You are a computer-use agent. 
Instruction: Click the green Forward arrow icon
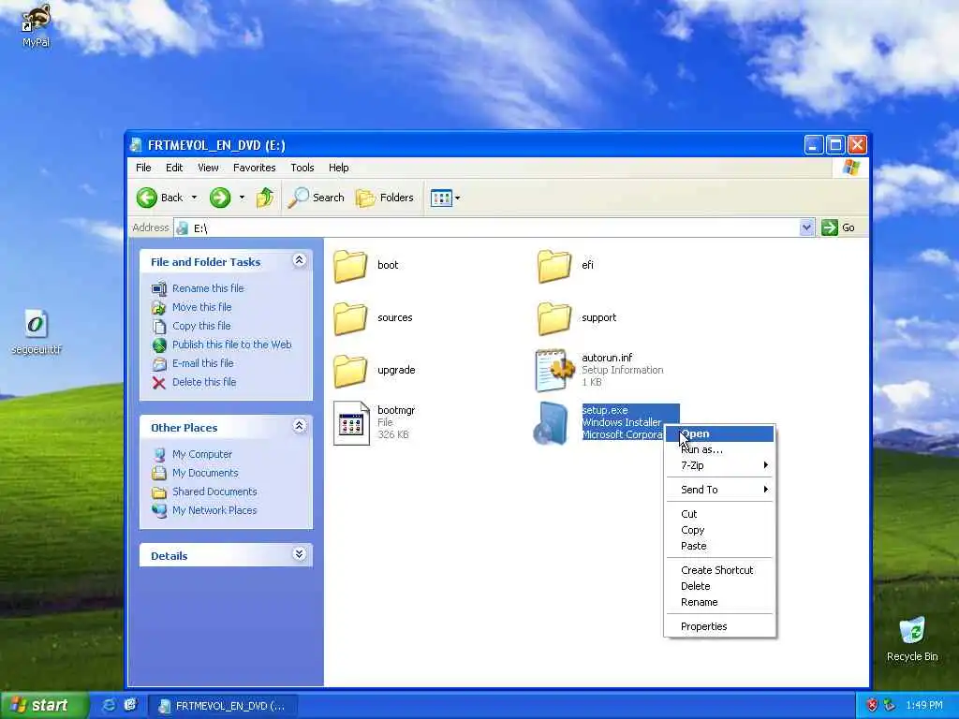pos(220,198)
